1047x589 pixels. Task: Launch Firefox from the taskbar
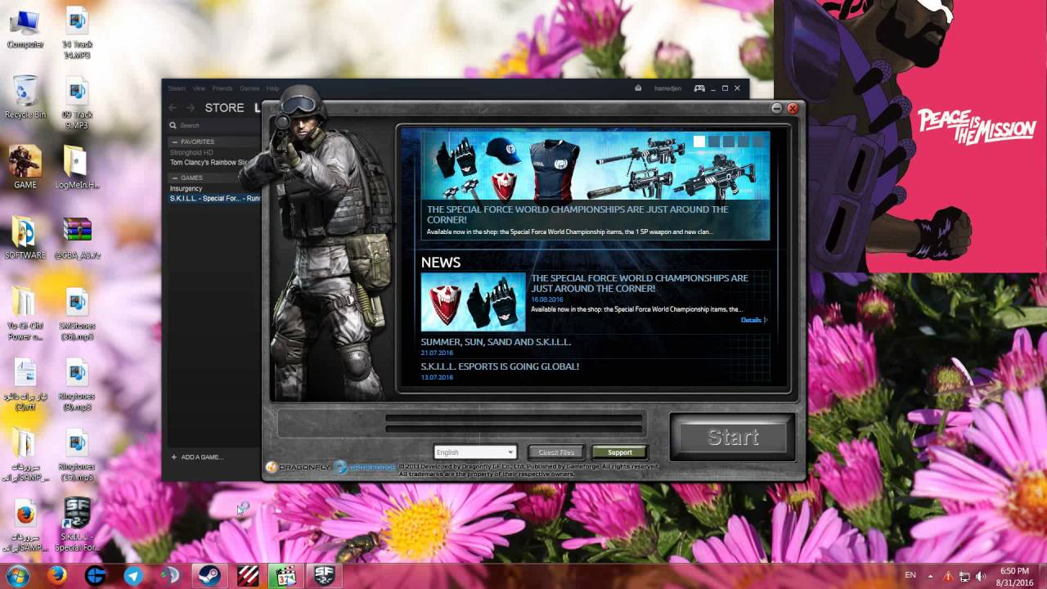[x=56, y=576]
